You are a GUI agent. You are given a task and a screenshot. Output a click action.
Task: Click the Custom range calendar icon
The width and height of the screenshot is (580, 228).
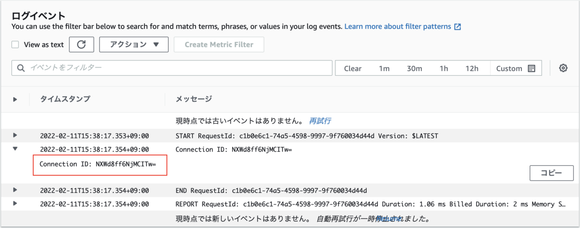point(531,69)
